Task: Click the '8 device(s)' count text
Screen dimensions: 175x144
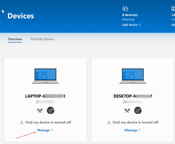Action: (130, 15)
